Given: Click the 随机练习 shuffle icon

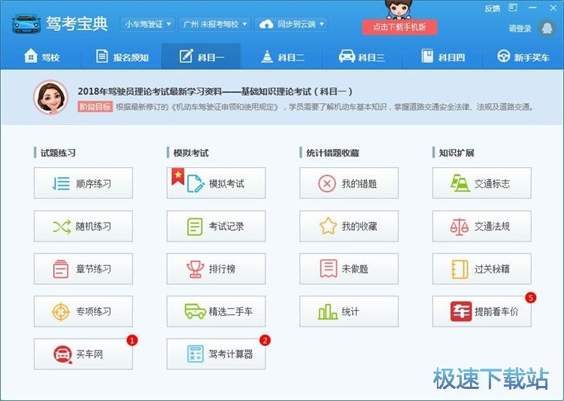Looking at the screenshot, I should pos(62,226).
